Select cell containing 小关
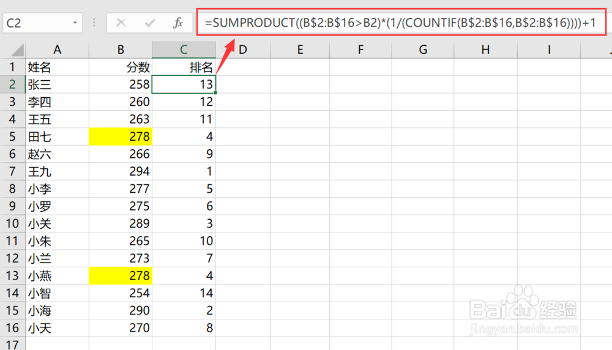The width and height of the screenshot is (612, 350). tap(57, 223)
